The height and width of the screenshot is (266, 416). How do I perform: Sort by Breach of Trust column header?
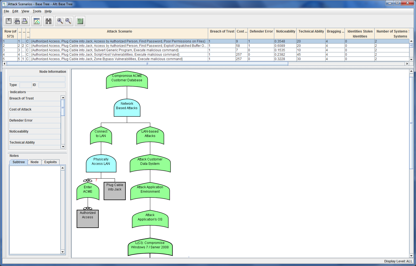coord(222,34)
